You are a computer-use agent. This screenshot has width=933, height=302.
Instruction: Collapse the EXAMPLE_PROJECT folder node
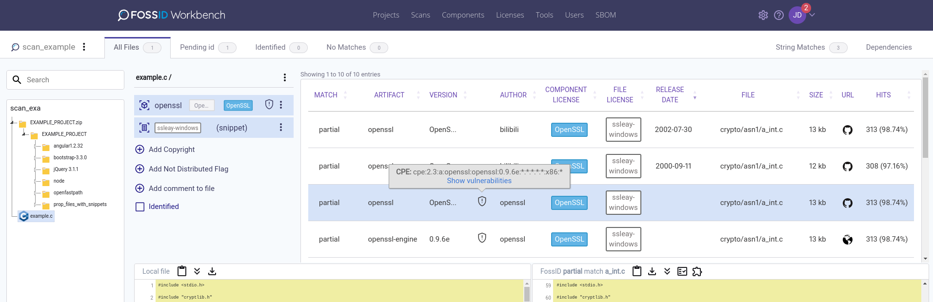(24, 134)
